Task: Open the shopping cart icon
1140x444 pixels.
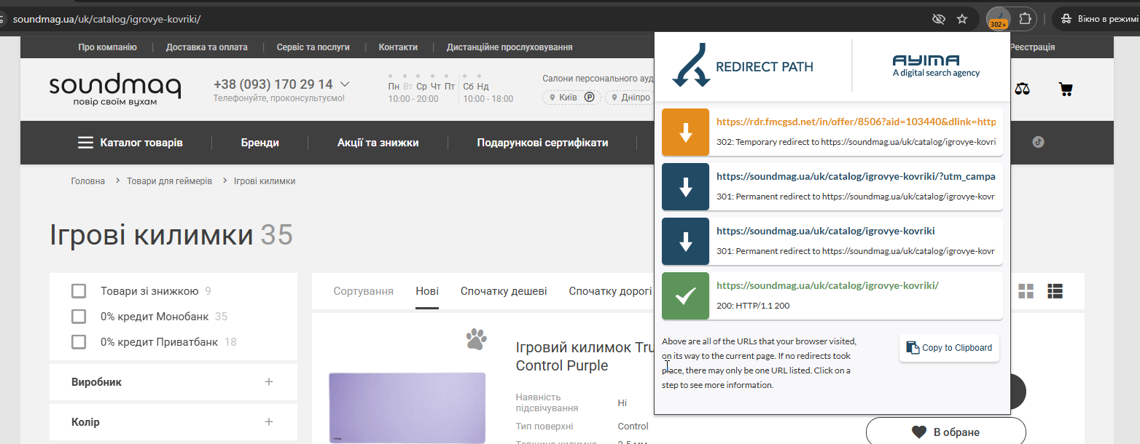Action: [x=1066, y=90]
